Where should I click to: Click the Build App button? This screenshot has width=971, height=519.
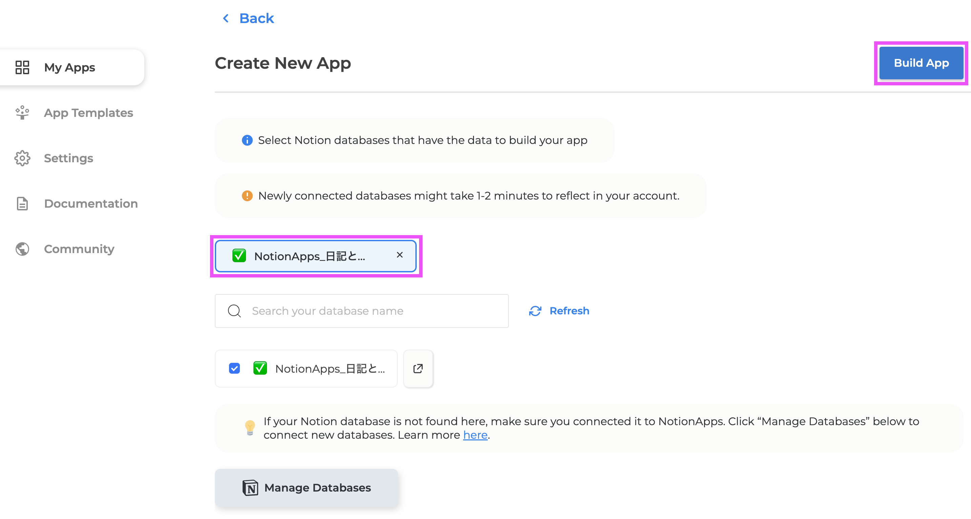pyautogui.click(x=921, y=63)
